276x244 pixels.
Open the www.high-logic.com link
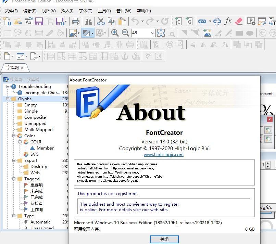(164, 155)
